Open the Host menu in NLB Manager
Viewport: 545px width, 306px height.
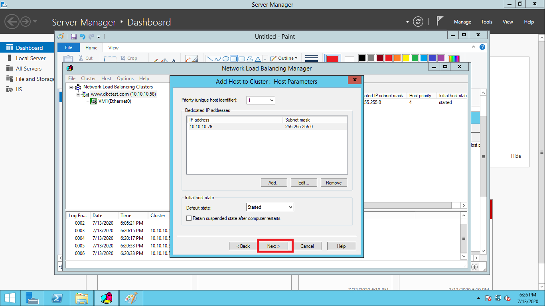point(107,78)
